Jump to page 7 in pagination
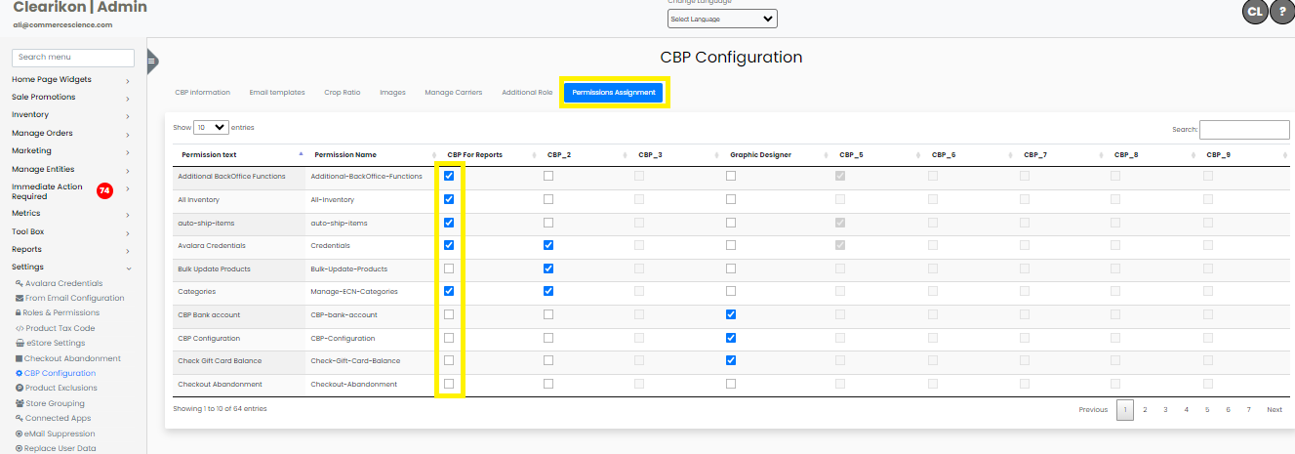1295x454 pixels. click(1248, 410)
